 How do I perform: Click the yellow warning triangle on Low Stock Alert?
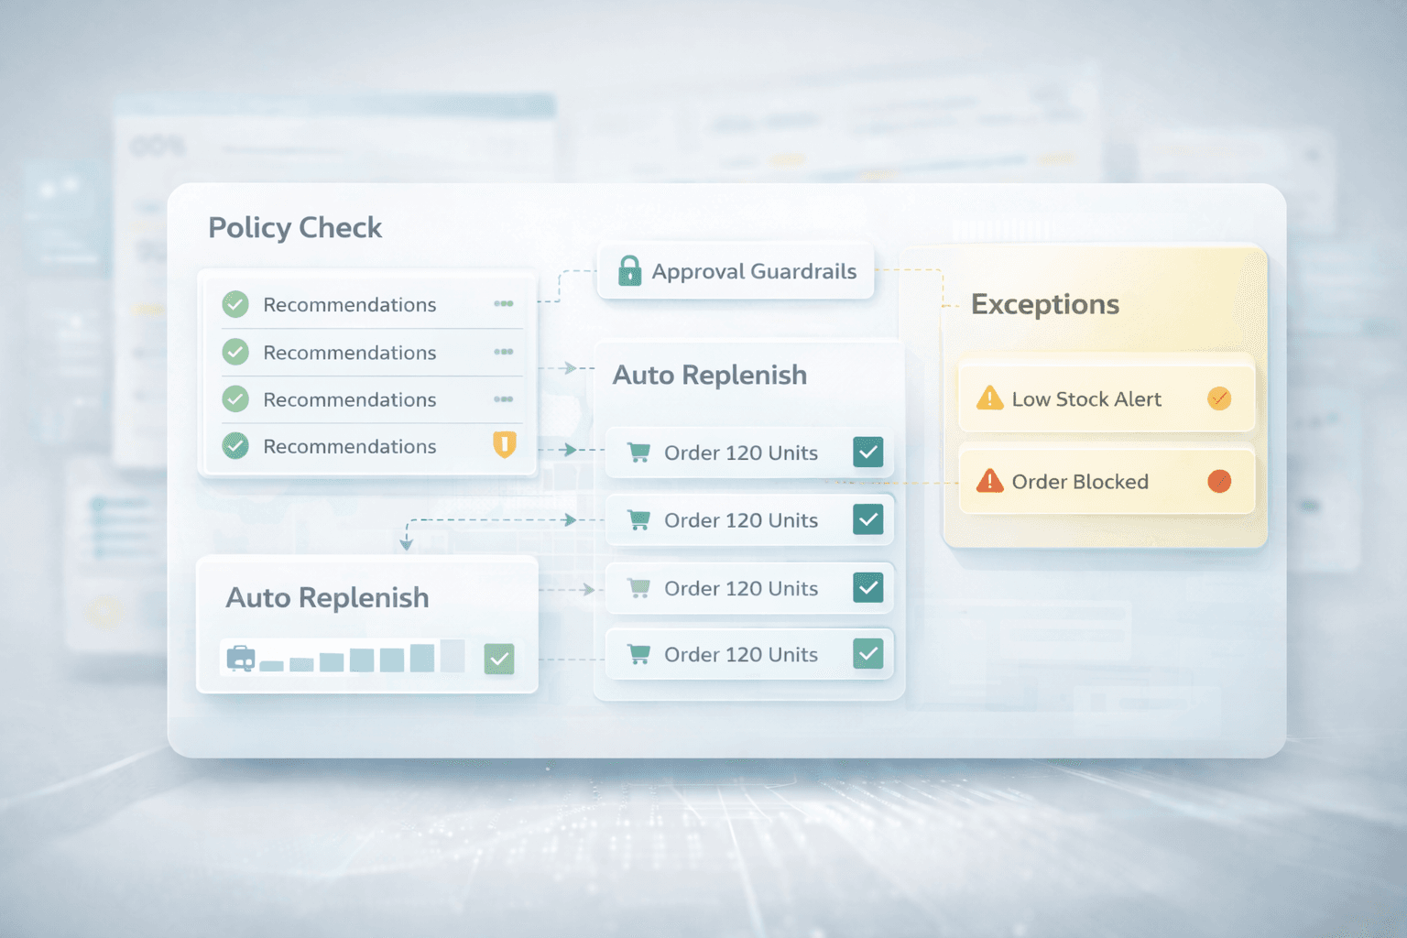click(x=989, y=398)
